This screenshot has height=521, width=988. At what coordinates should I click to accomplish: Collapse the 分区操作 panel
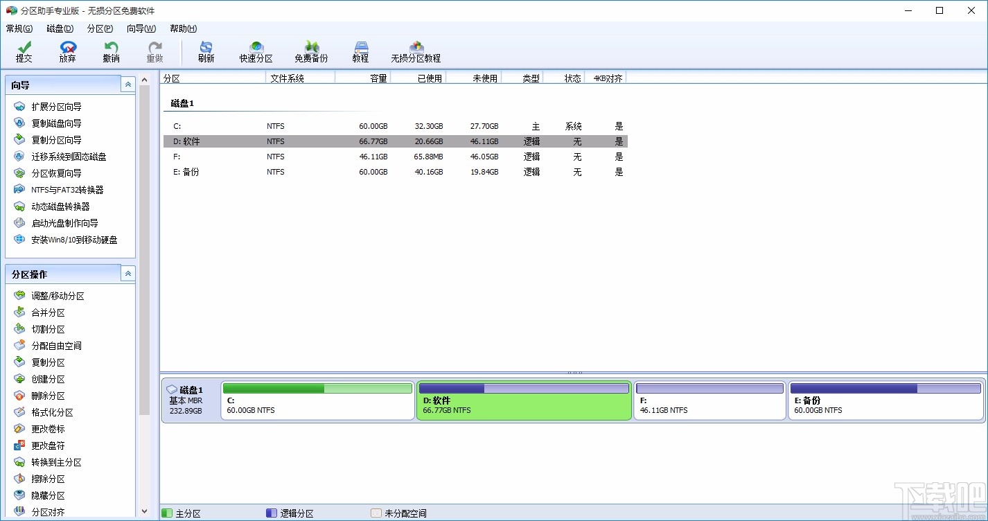(x=127, y=274)
